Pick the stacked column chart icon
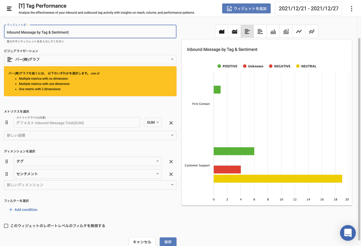This screenshot has width=361, height=246. coord(286,32)
